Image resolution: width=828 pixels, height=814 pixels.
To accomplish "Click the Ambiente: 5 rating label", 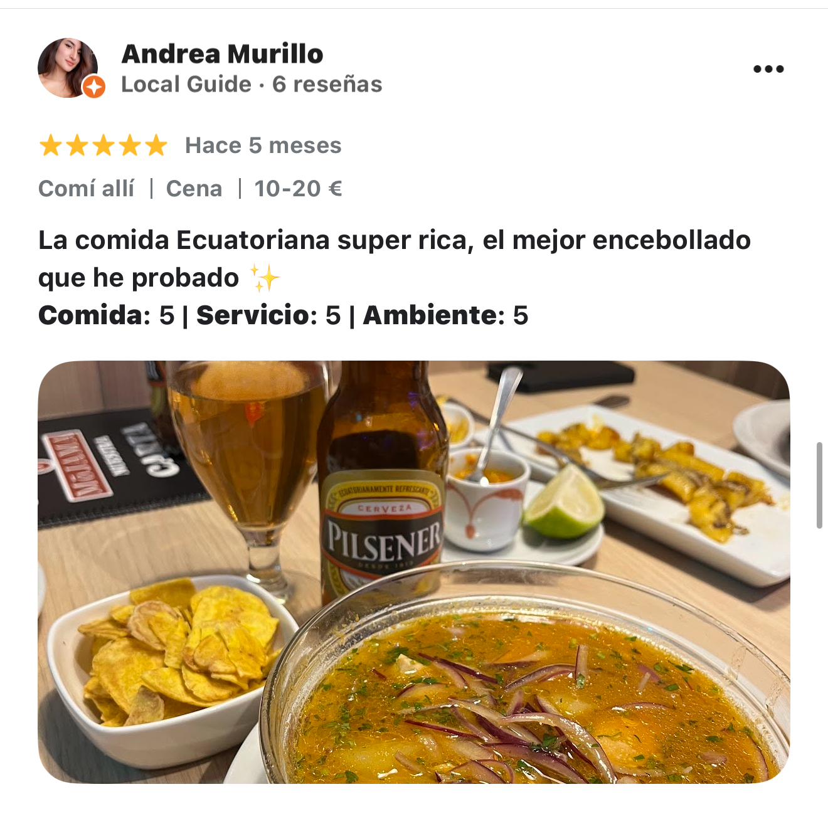I will [446, 315].
